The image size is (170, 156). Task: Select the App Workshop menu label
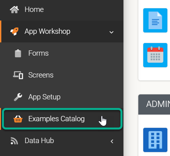coord(48,31)
